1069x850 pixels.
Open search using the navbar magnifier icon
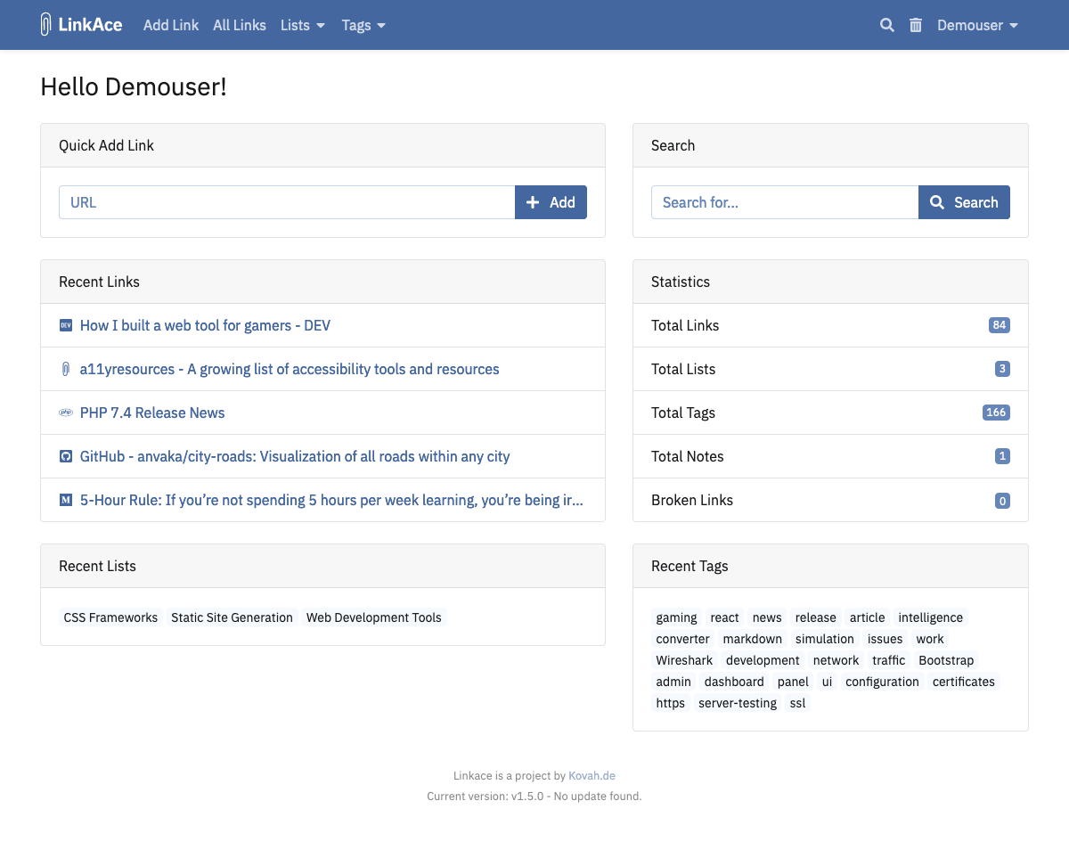click(886, 25)
